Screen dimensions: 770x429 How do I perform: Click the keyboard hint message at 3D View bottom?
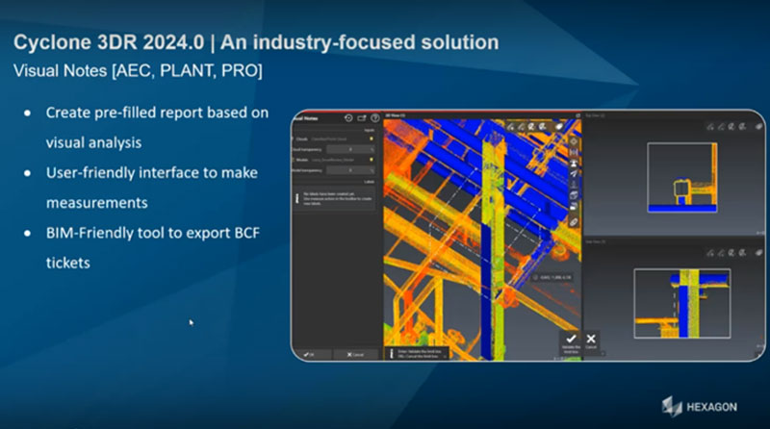pos(418,354)
